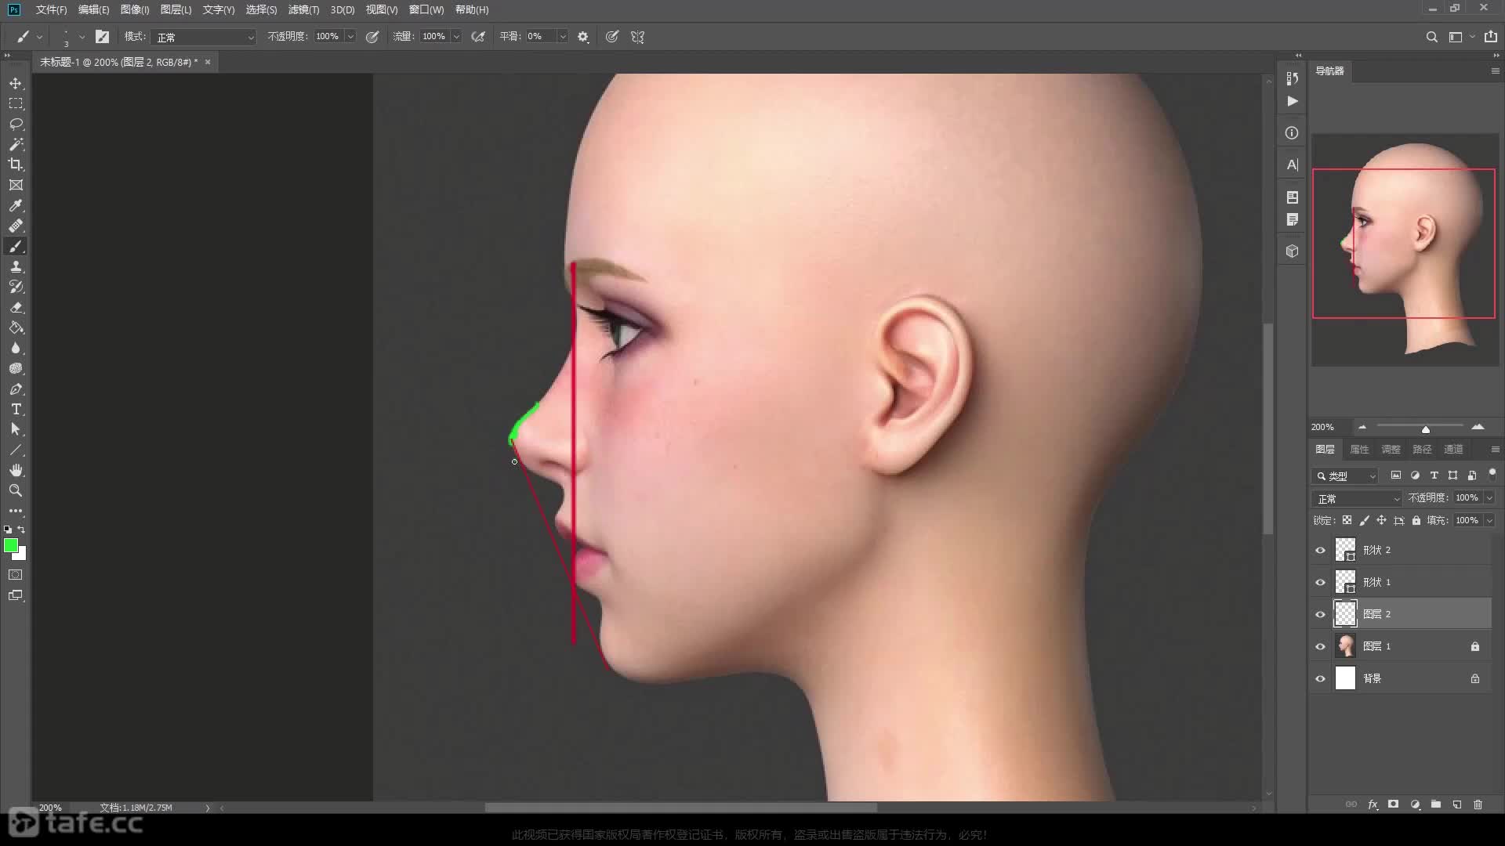Select the Line shape tool

pyautogui.click(x=16, y=450)
